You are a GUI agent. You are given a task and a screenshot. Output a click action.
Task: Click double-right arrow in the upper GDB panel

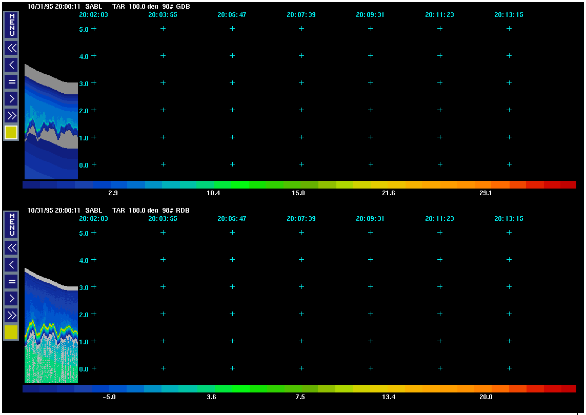coord(11,115)
